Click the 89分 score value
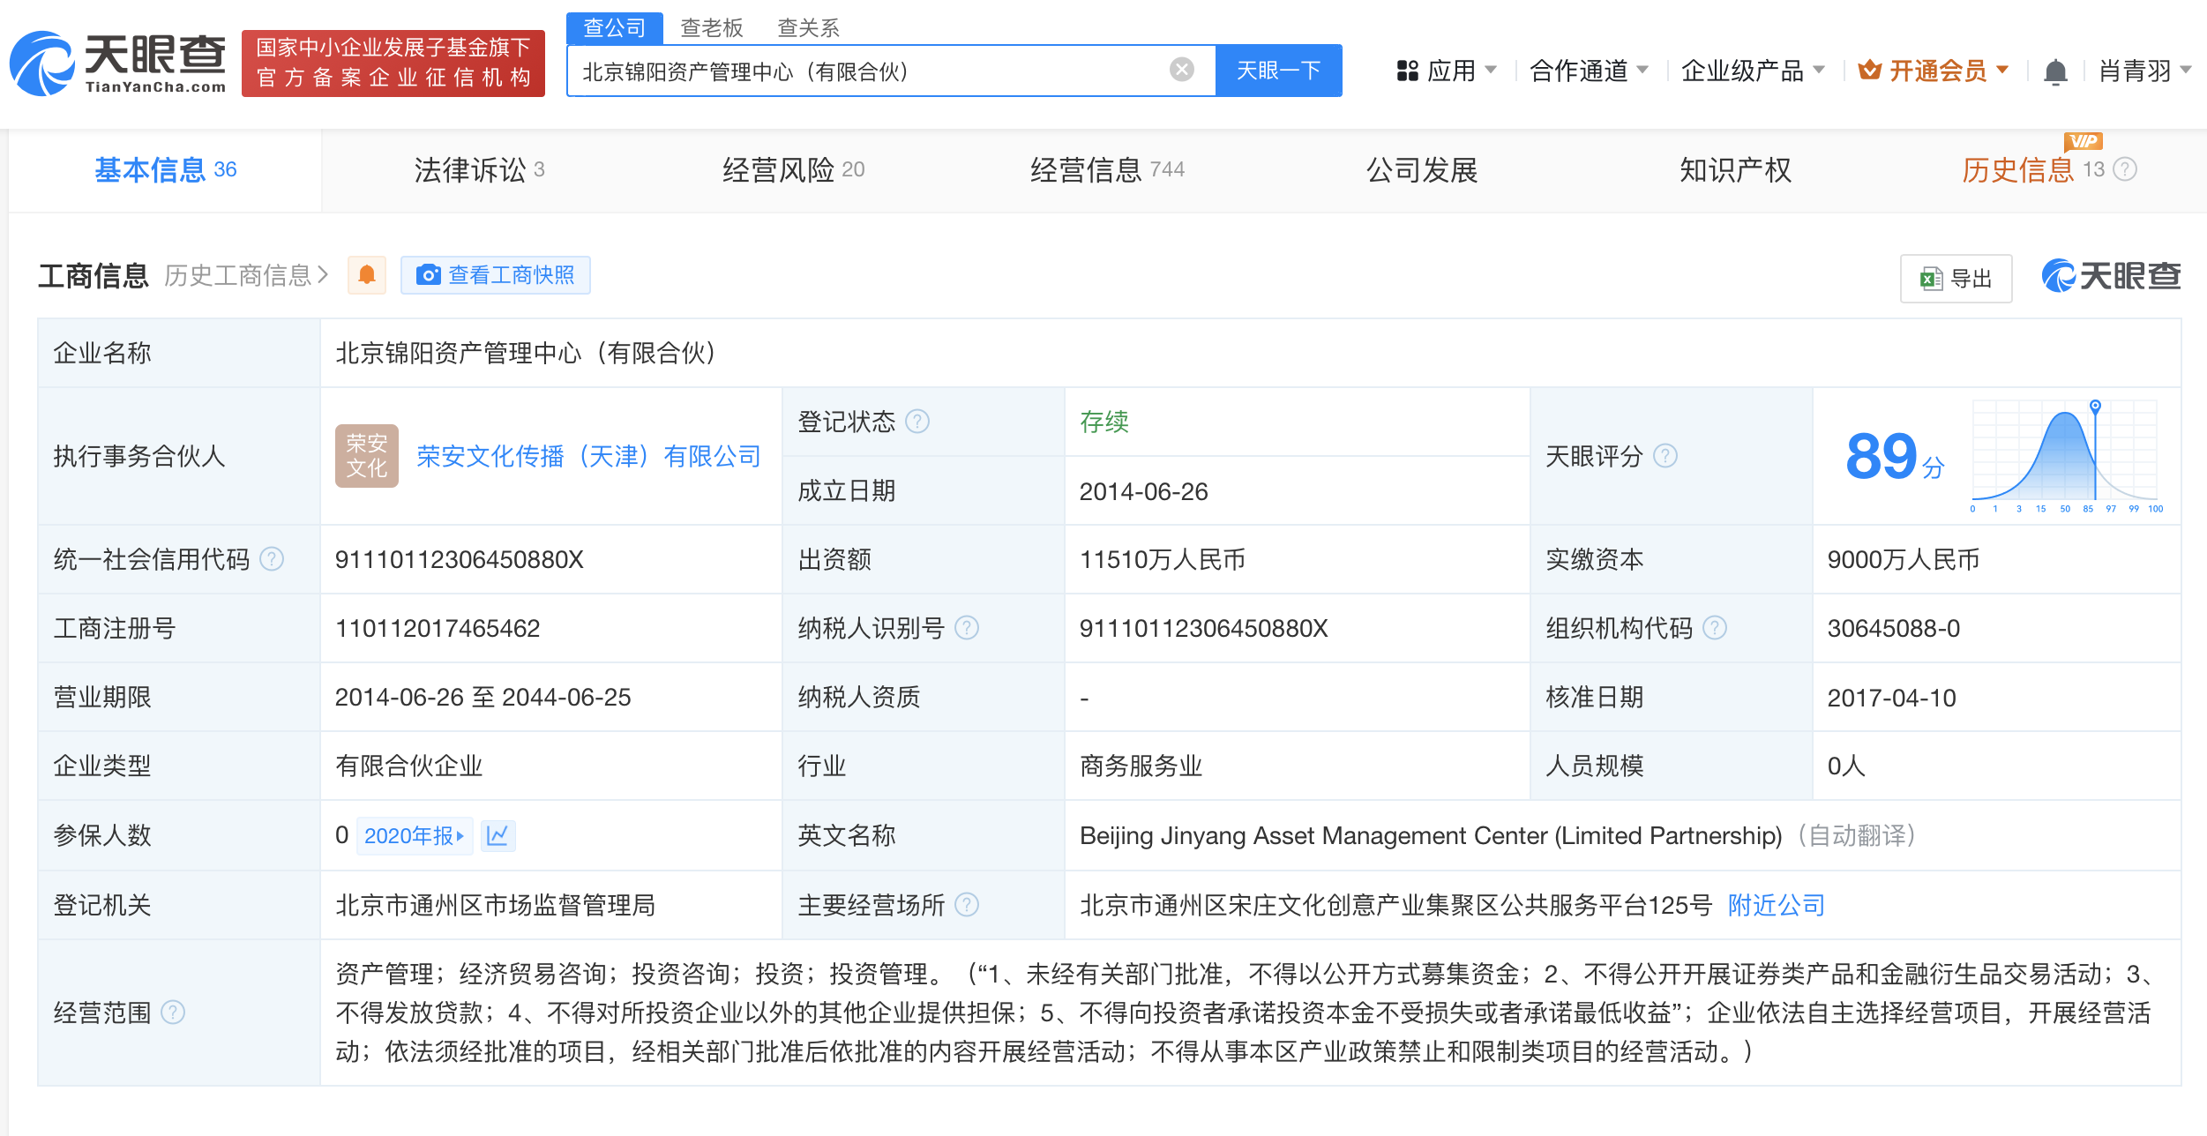This screenshot has height=1136, width=2207. (x=1895, y=456)
